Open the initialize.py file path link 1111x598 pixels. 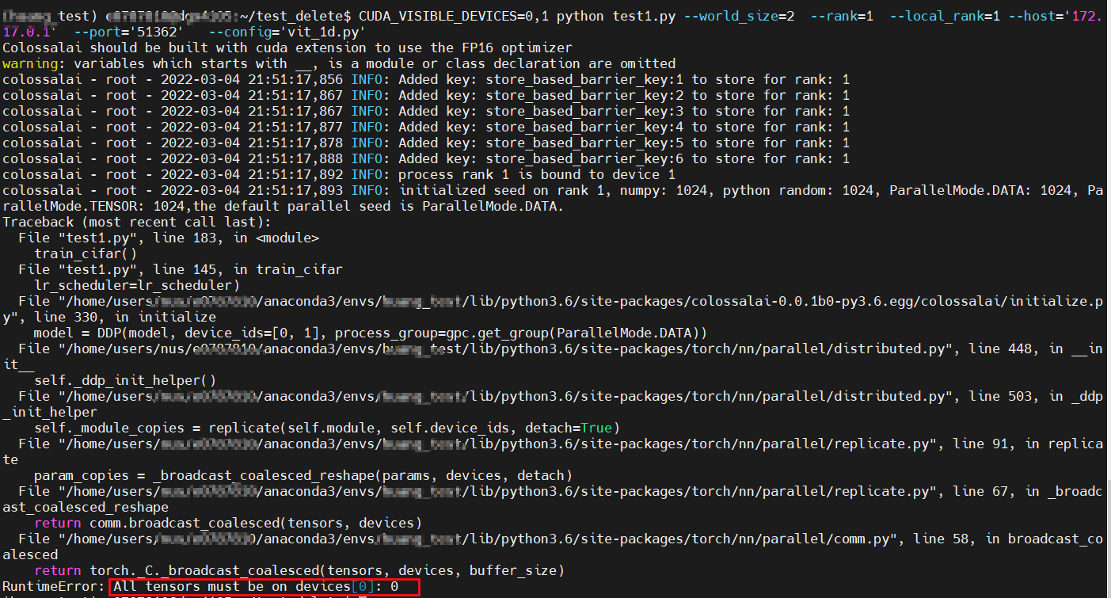tap(554, 301)
